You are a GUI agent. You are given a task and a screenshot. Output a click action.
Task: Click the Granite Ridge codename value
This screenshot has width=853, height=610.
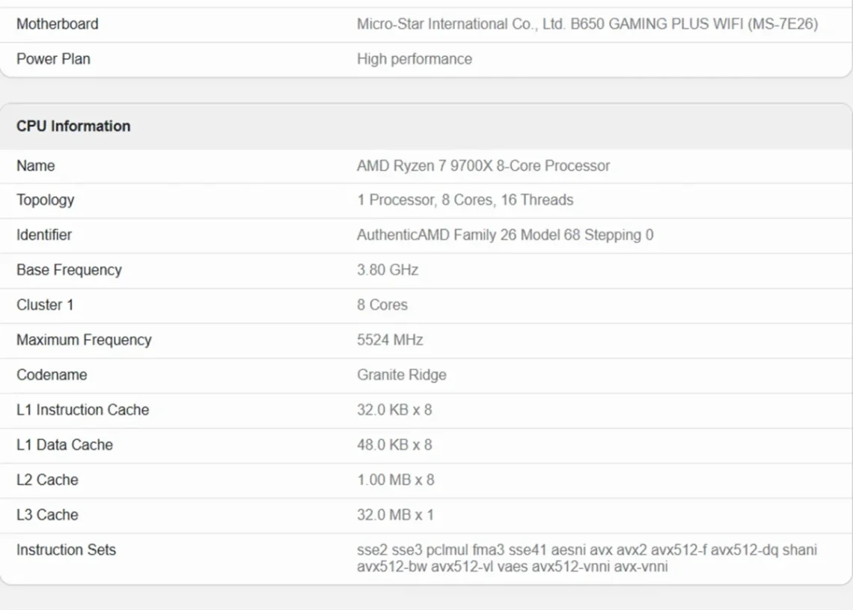402,375
